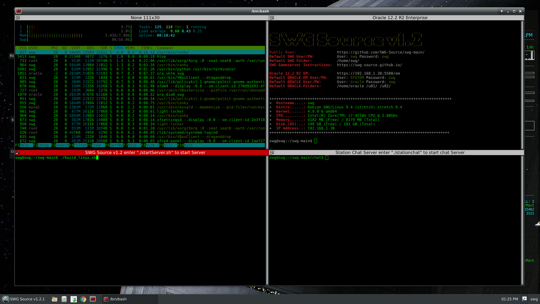Select the systemd-logind process row
This screenshot has height=304, width=540.
(140, 133)
